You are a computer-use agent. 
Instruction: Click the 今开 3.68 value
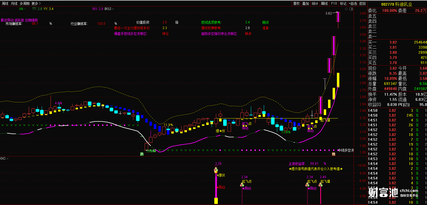423,68
